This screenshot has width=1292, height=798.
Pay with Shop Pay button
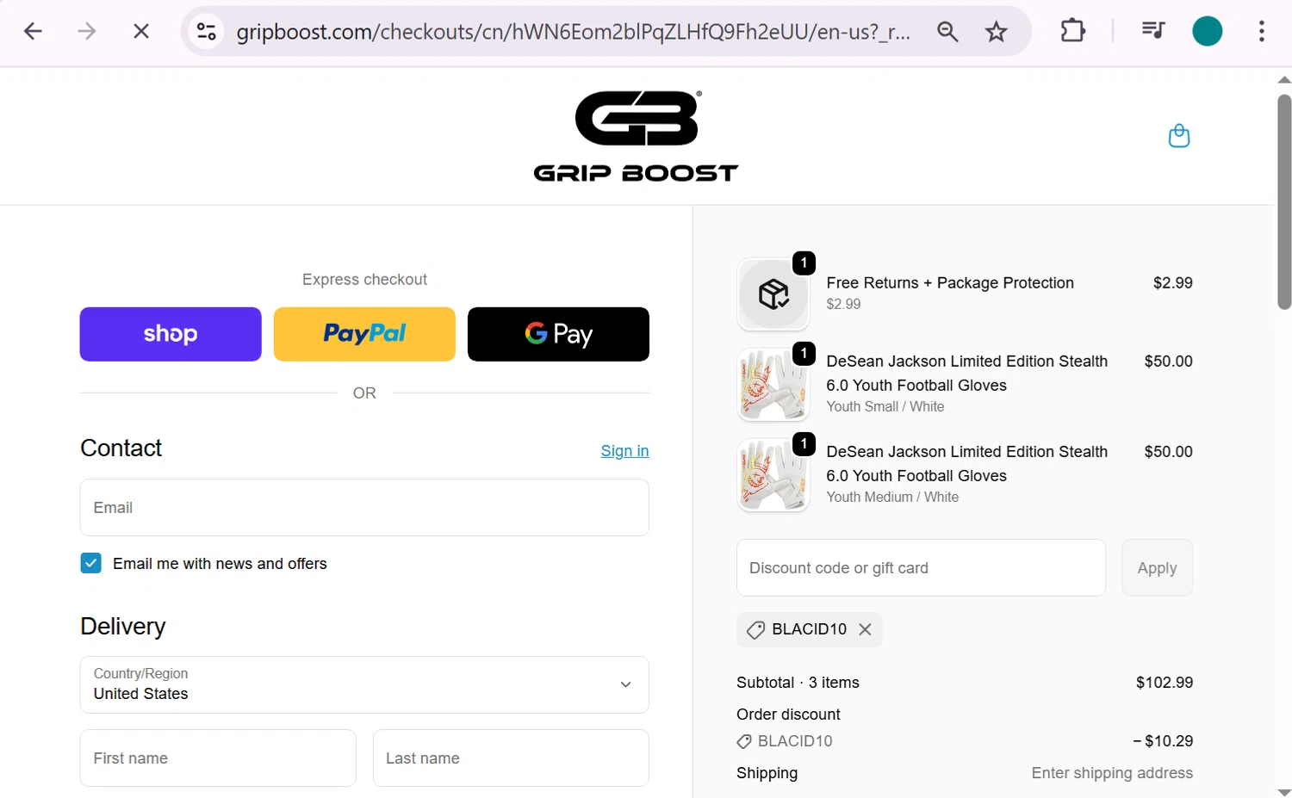[171, 334]
